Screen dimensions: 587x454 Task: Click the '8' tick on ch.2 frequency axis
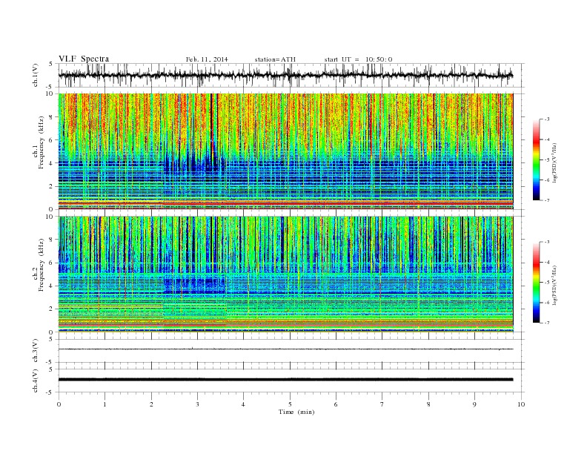(51, 240)
